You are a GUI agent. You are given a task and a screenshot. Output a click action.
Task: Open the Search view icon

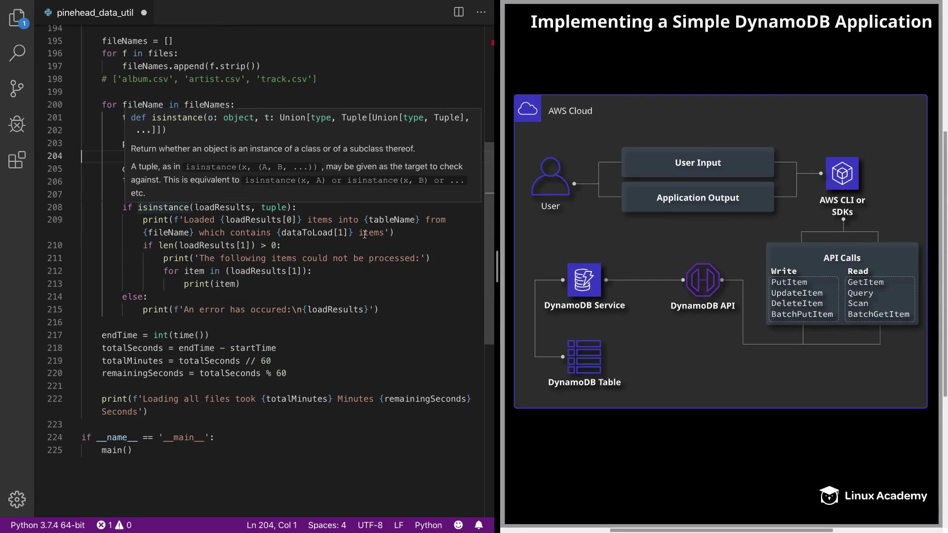click(x=17, y=53)
